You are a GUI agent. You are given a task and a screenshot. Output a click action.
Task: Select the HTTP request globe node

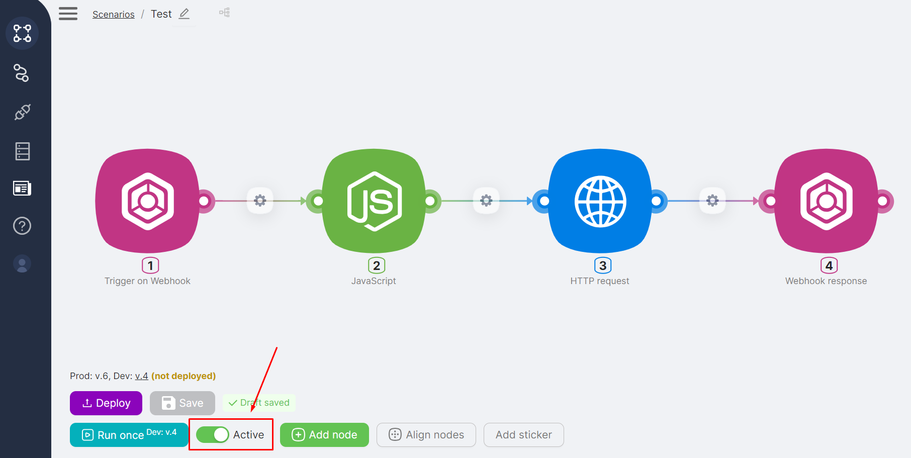click(x=600, y=201)
